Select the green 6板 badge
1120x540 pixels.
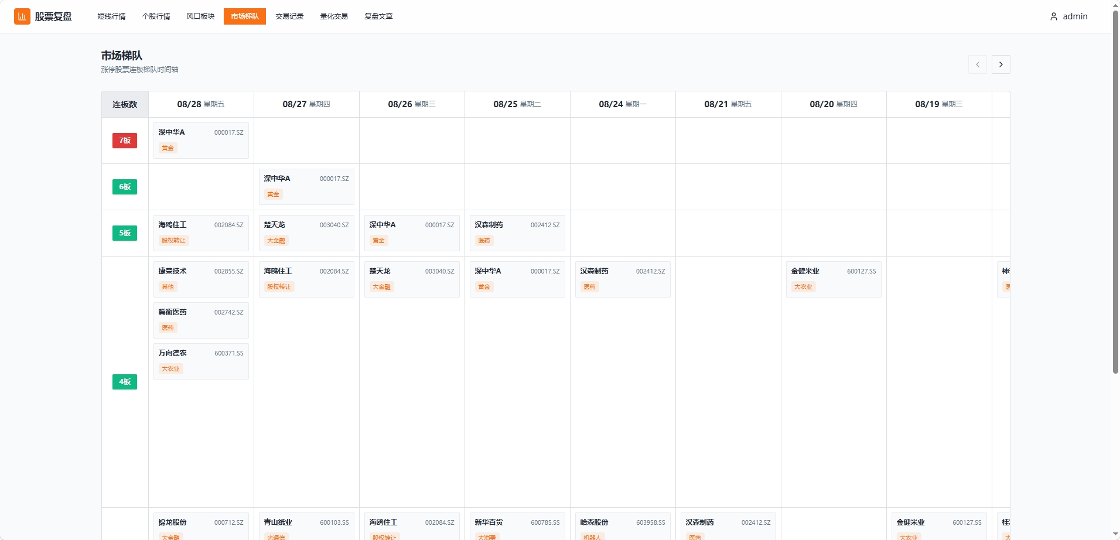click(x=125, y=187)
